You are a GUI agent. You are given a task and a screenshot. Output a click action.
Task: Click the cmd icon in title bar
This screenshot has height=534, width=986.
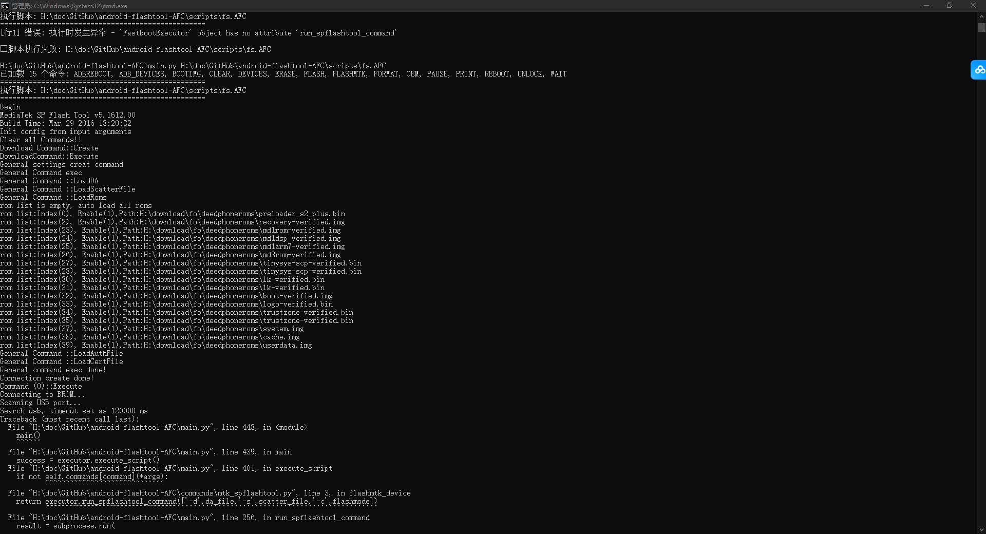[x=5, y=6]
